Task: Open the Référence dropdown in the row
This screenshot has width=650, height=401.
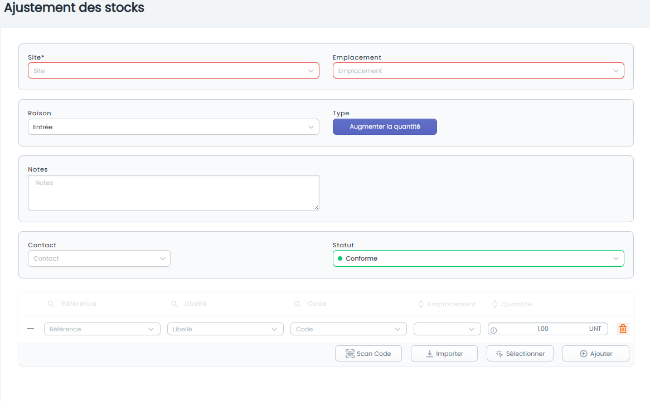Action: (102, 329)
